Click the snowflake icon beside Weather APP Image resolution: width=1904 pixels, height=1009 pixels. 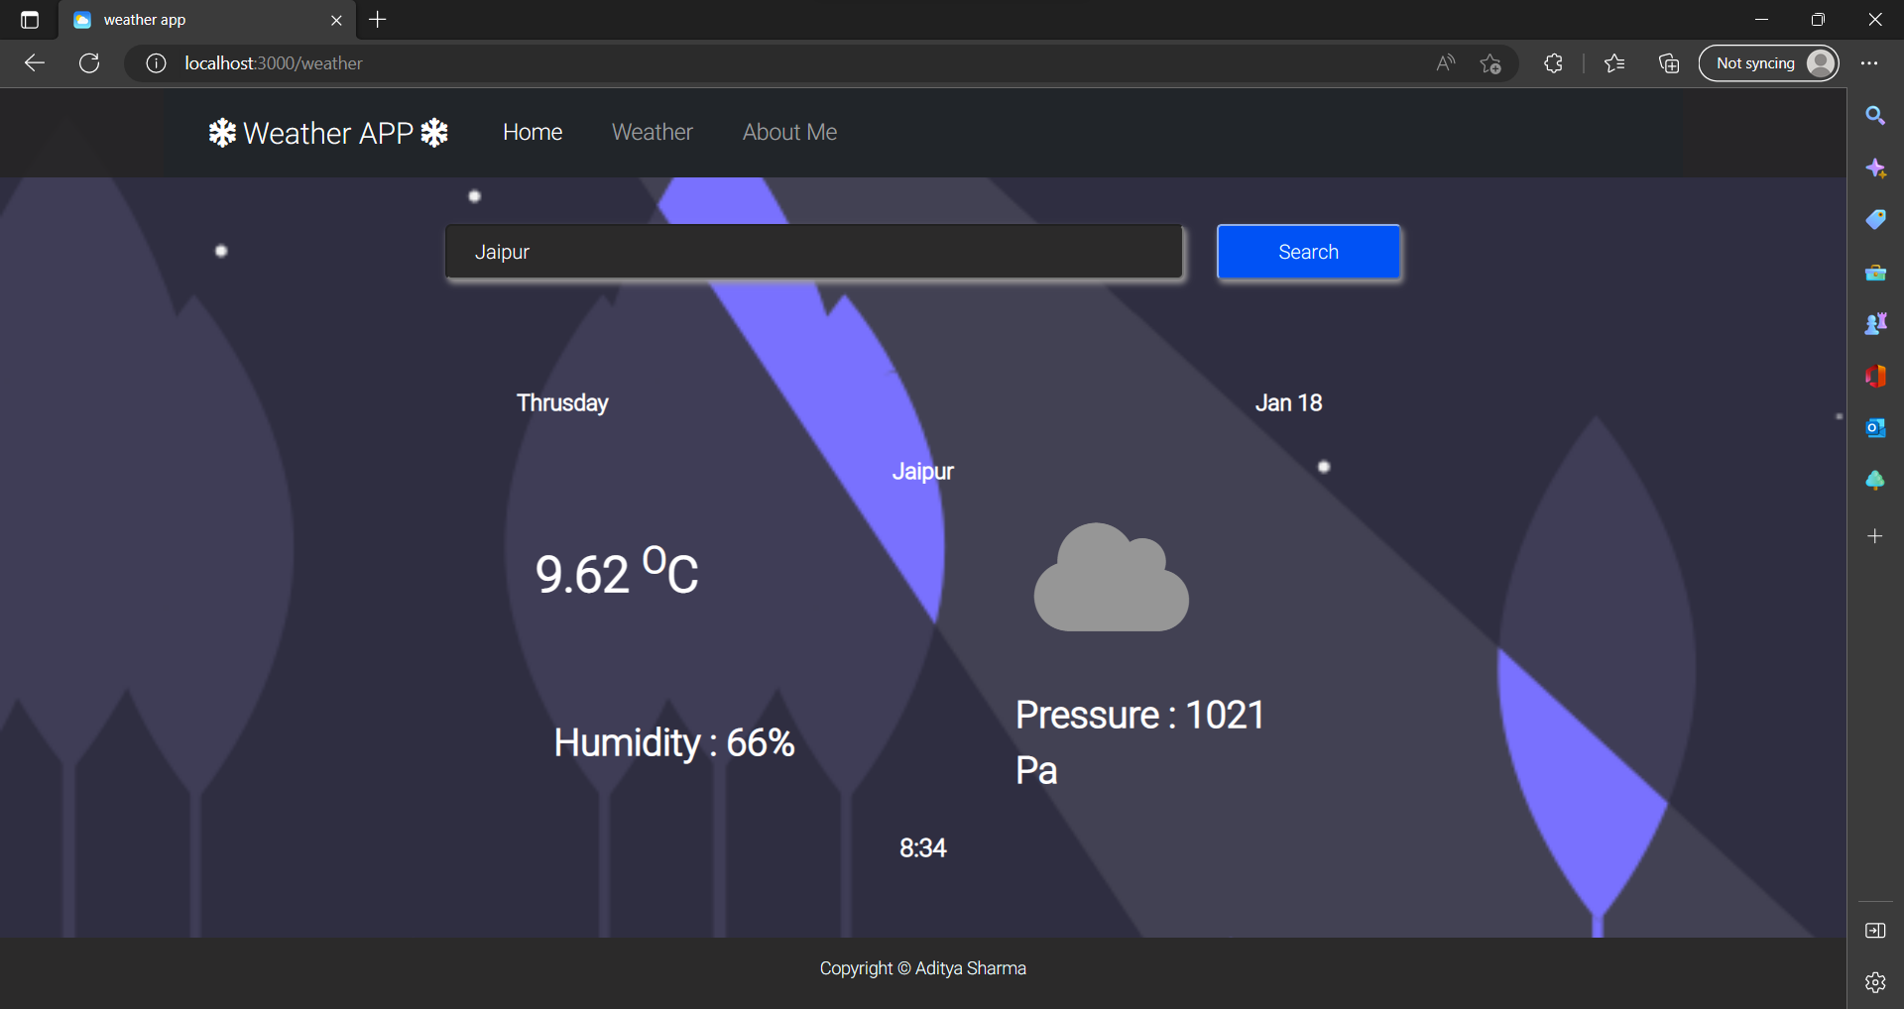[222, 133]
